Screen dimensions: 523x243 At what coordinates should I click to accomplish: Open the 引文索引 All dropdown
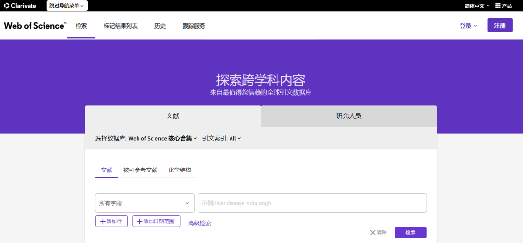click(x=235, y=139)
